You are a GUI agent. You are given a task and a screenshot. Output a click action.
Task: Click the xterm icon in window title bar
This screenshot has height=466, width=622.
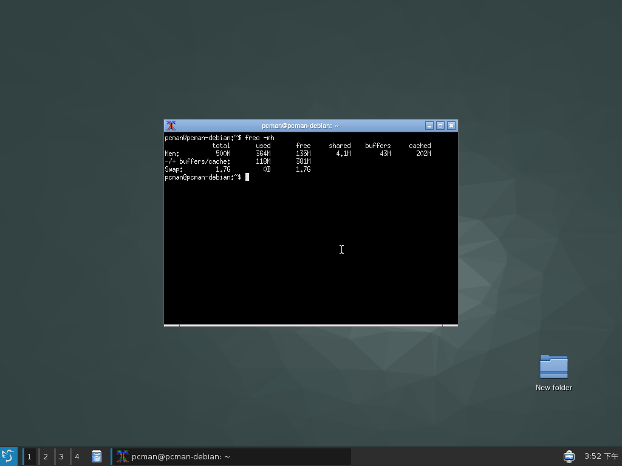coord(171,126)
